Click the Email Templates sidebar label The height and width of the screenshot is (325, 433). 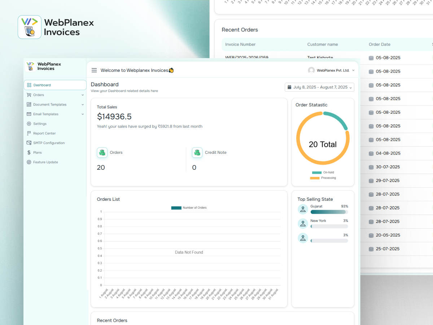[46, 114]
